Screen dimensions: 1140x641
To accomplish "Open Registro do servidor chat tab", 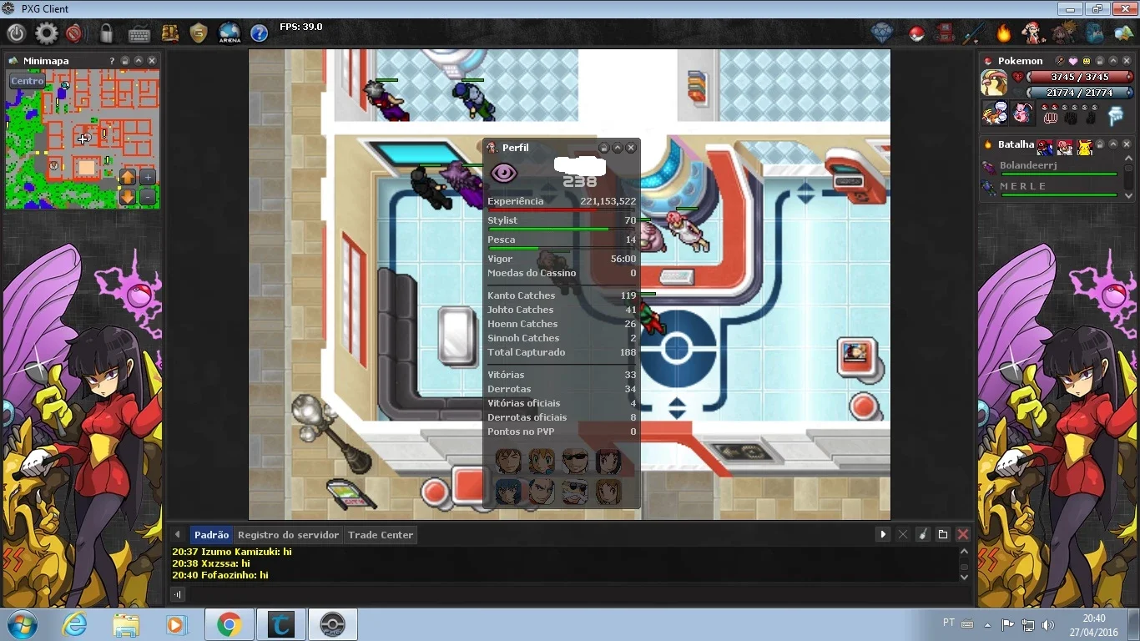I will click(288, 535).
